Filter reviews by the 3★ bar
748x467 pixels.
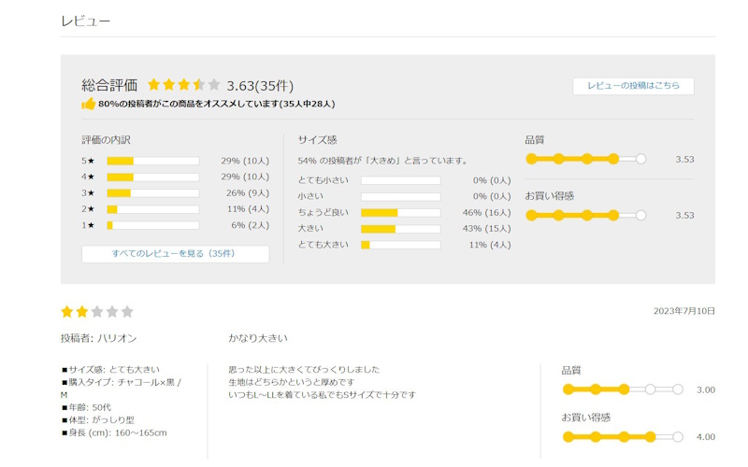[x=152, y=193]
